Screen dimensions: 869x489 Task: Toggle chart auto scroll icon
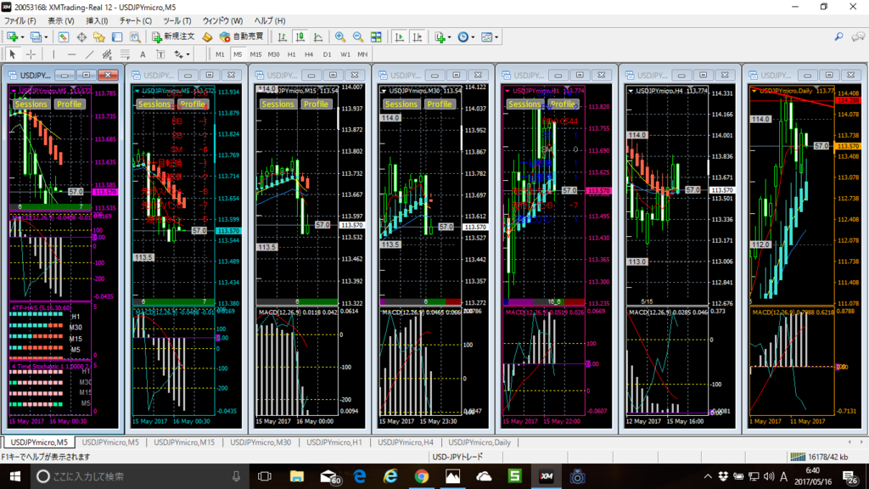pos(399,37)
